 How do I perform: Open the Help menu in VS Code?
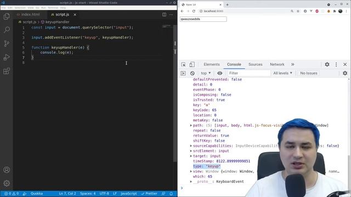[63, 8]
